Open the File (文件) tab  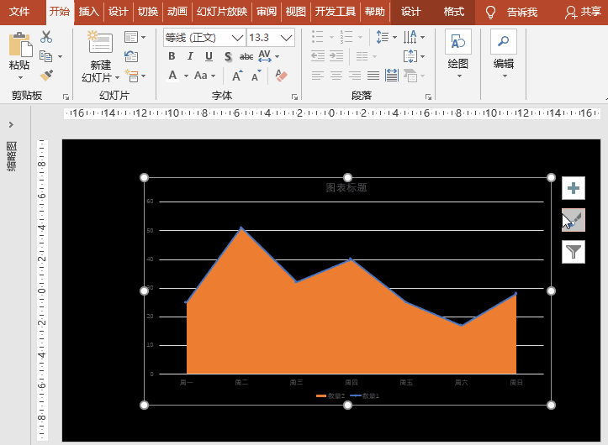click(x=19, y=12)
